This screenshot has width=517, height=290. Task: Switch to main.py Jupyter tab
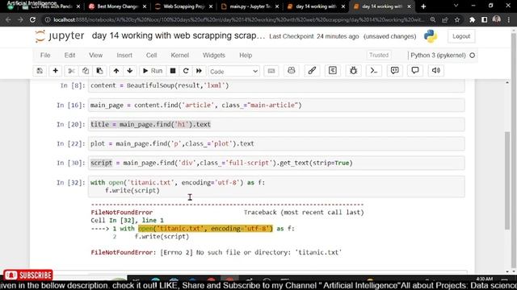[250, 6]
